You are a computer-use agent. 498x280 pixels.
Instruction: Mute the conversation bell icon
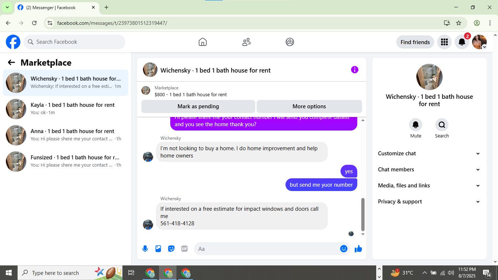click(416, 125)
